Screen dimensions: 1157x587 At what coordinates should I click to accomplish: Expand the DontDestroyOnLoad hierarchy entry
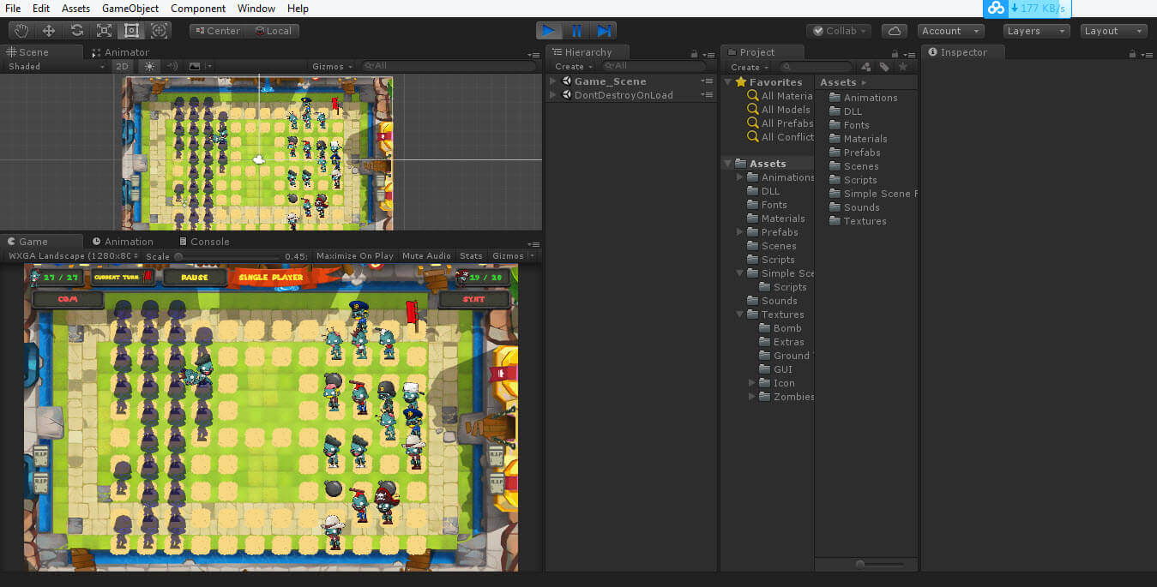553,95
